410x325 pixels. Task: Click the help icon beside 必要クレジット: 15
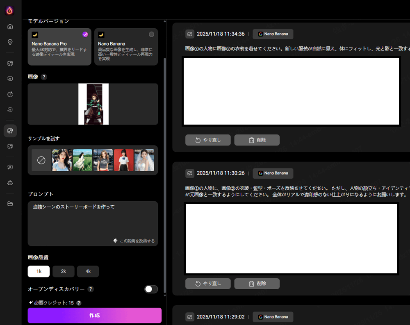click(78, 303)
